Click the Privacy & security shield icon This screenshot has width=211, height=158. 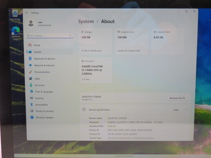(x=32, y=111)
